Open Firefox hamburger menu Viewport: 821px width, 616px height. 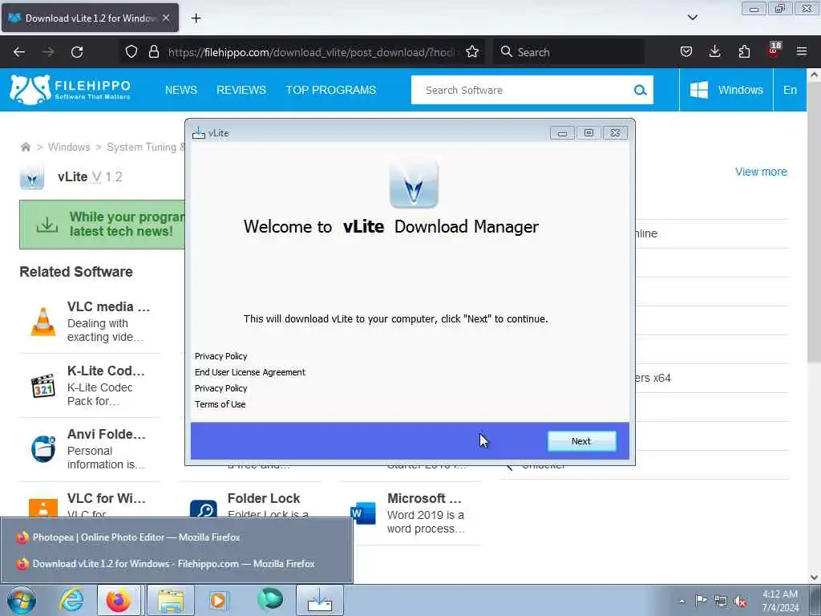coord(802,51)
